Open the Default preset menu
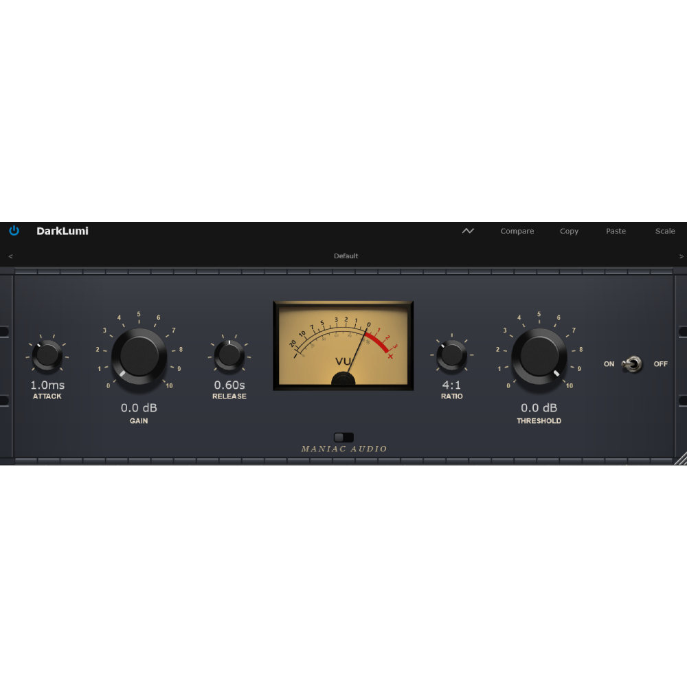Image resolution: width=687 pixels, height=687 pixels. 346,256
